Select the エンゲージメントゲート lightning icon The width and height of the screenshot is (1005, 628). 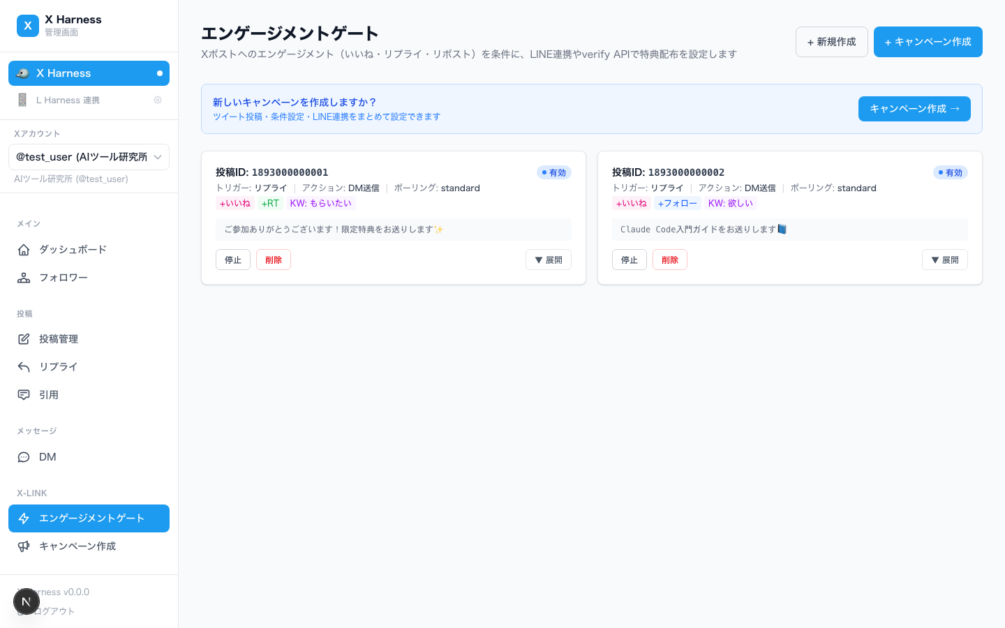(x=24, y=518)
